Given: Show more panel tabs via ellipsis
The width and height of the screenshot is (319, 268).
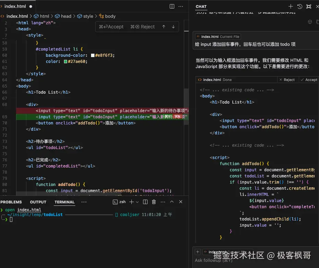Looking at the screenshot, I should [x=84, y=202].
